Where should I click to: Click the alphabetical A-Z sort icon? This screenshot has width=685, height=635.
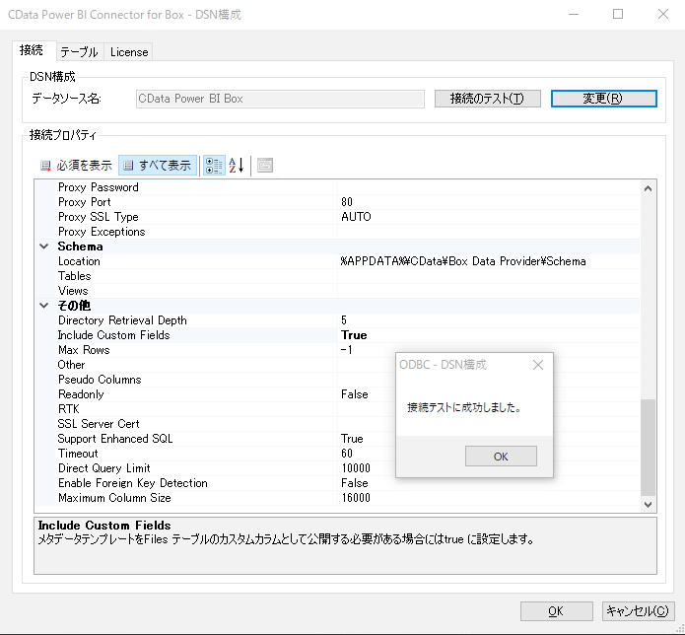237,166
